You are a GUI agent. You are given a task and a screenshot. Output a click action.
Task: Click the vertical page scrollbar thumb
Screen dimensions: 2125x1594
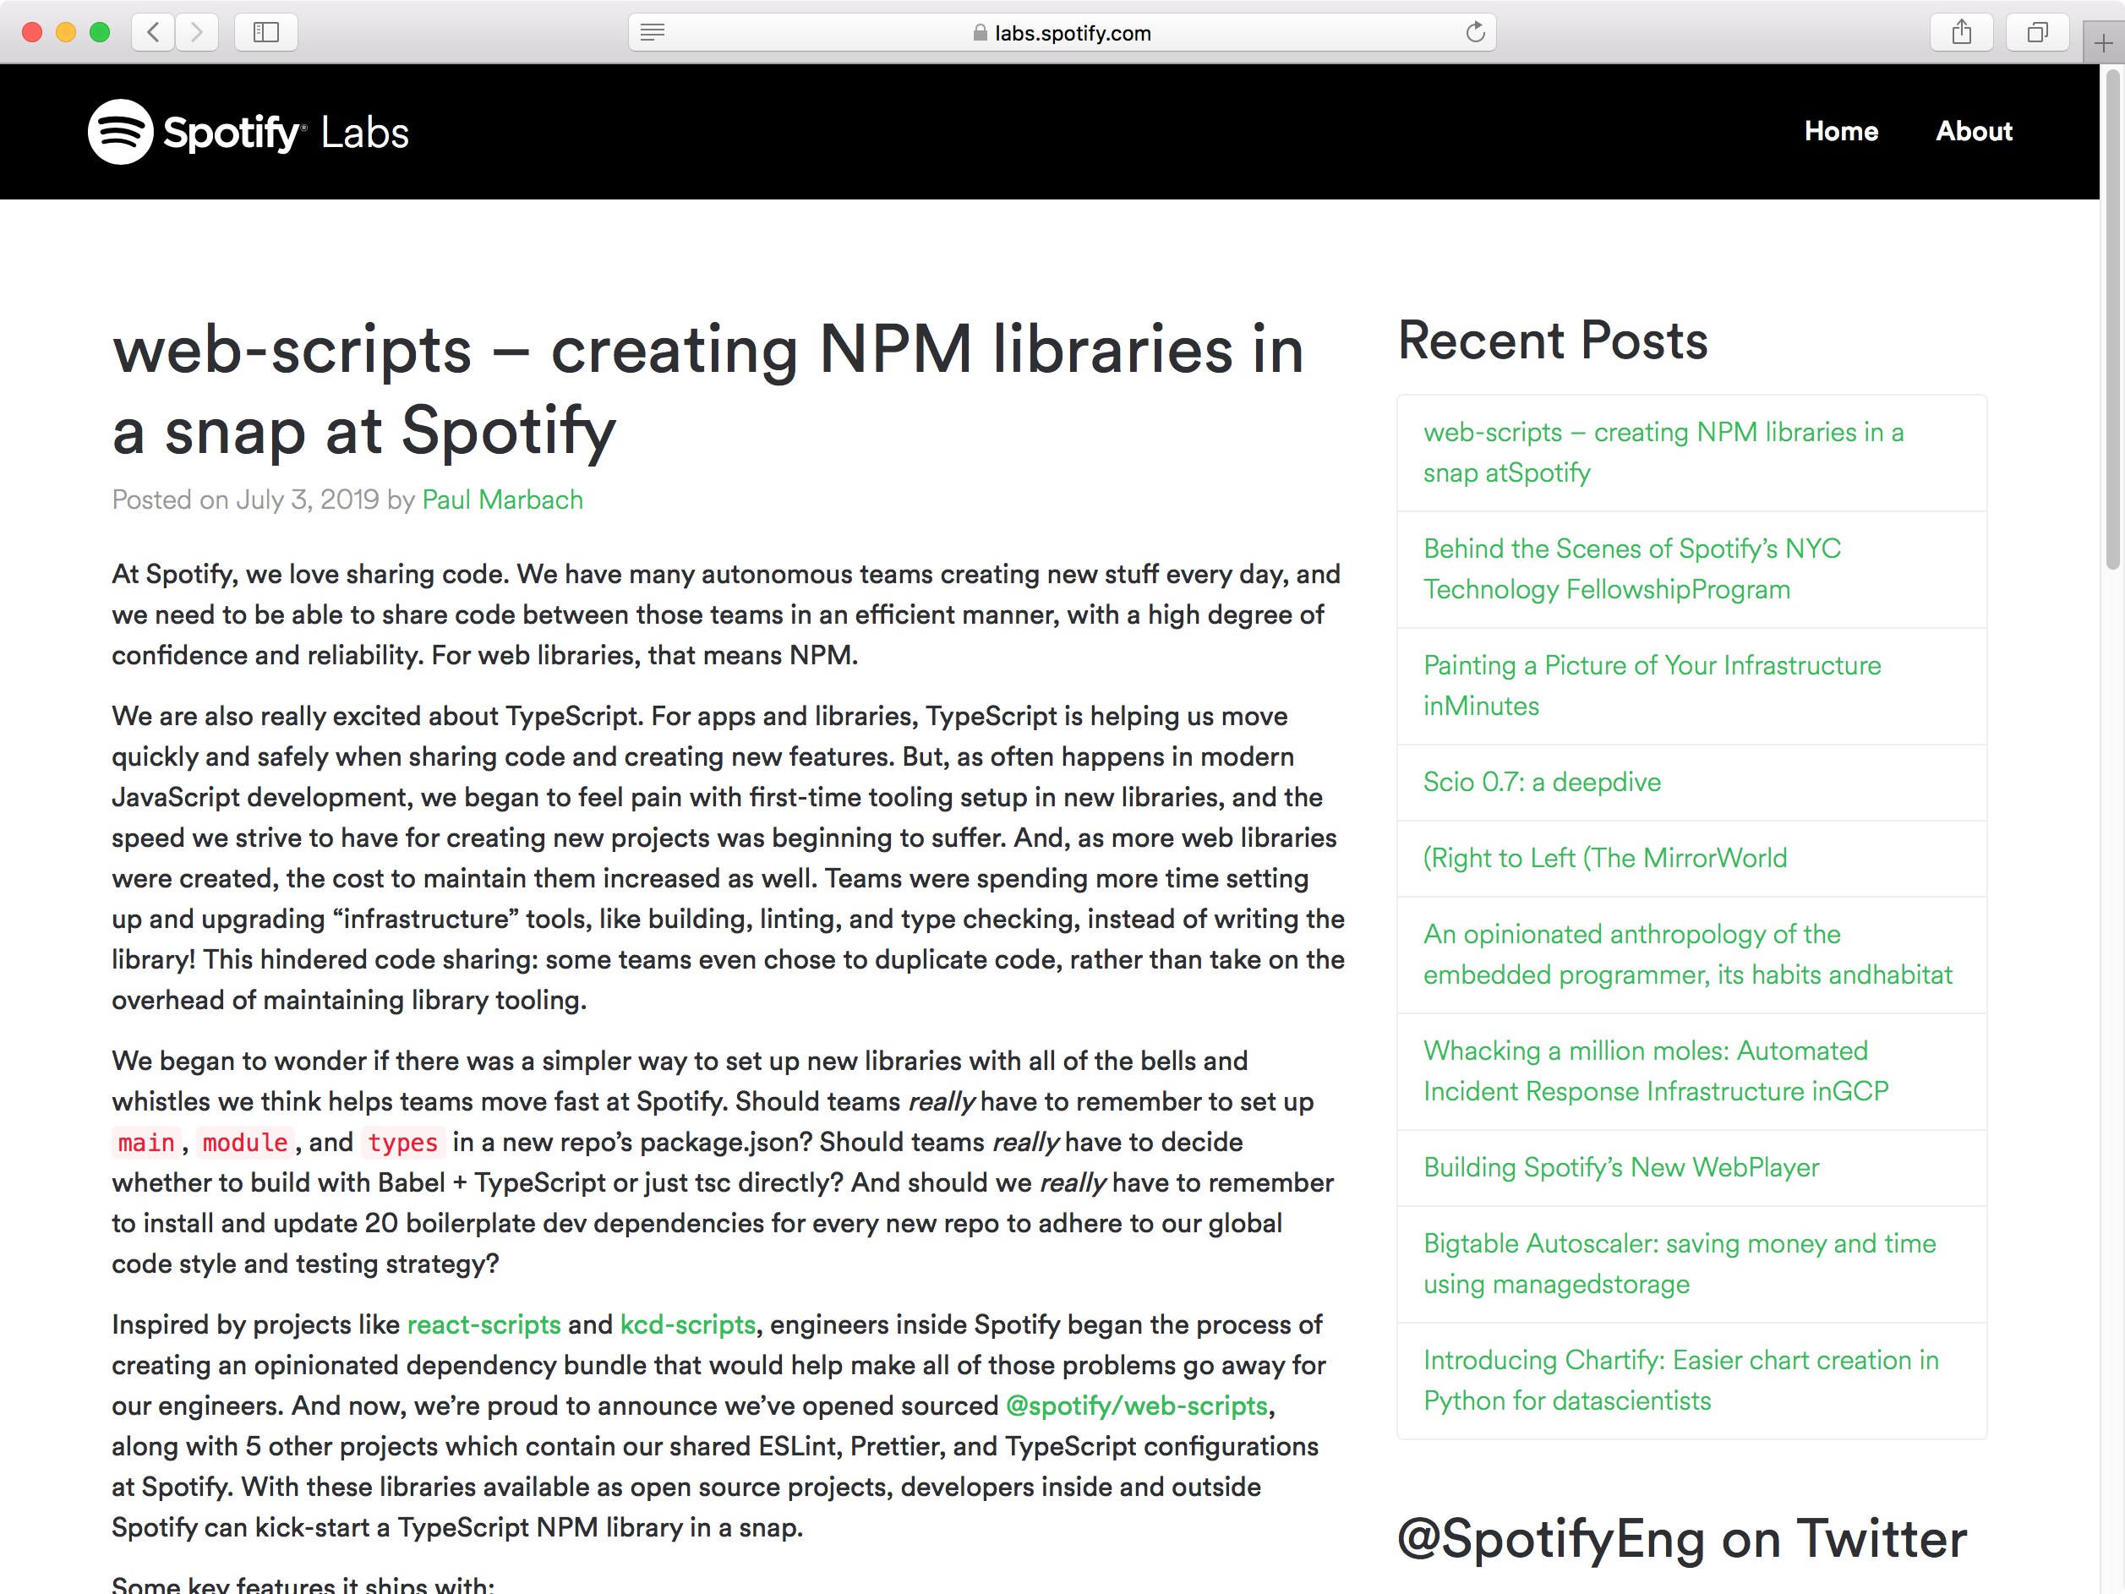[2111, 320]
